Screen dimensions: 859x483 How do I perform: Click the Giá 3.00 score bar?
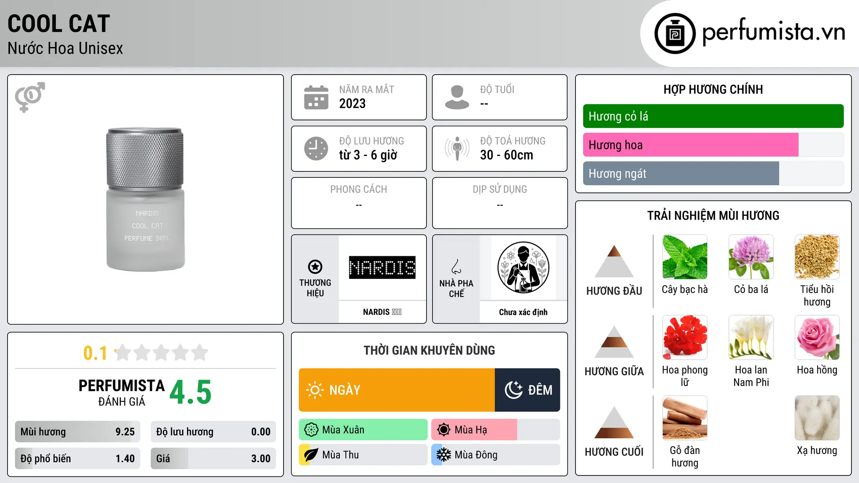[x=213, y=458]
